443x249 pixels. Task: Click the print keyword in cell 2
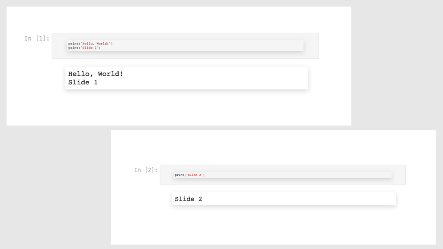click(180, 175)
